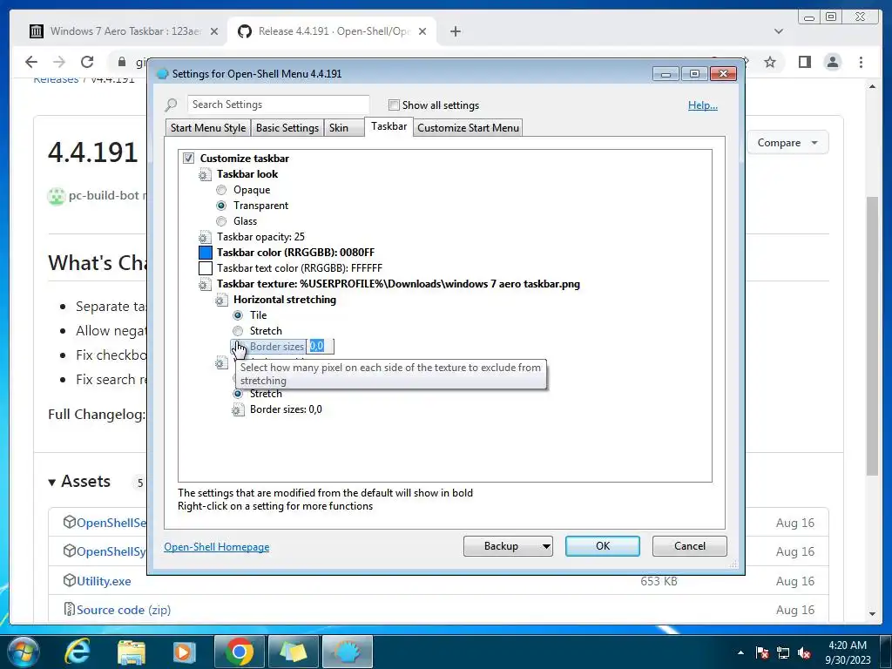Click the Open-Shell icon in settings title bar

coord(163,73)
